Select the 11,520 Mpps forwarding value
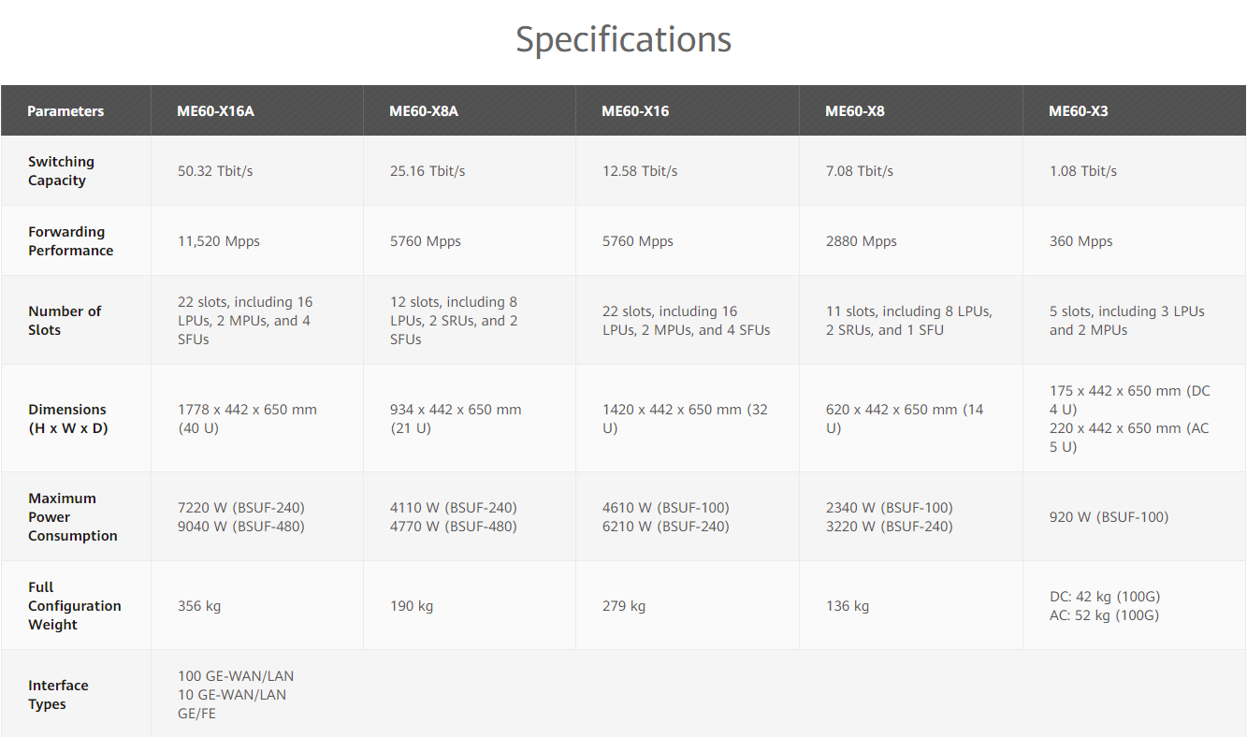The width and height of the screenshot is (1247, 737). 219,241
